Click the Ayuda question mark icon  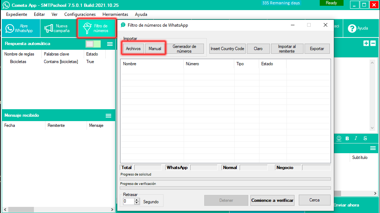click(x=352, y=28)
